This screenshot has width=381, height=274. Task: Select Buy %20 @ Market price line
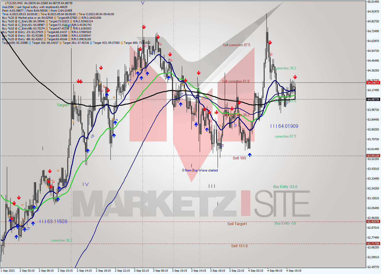click(x=51, y=18)
